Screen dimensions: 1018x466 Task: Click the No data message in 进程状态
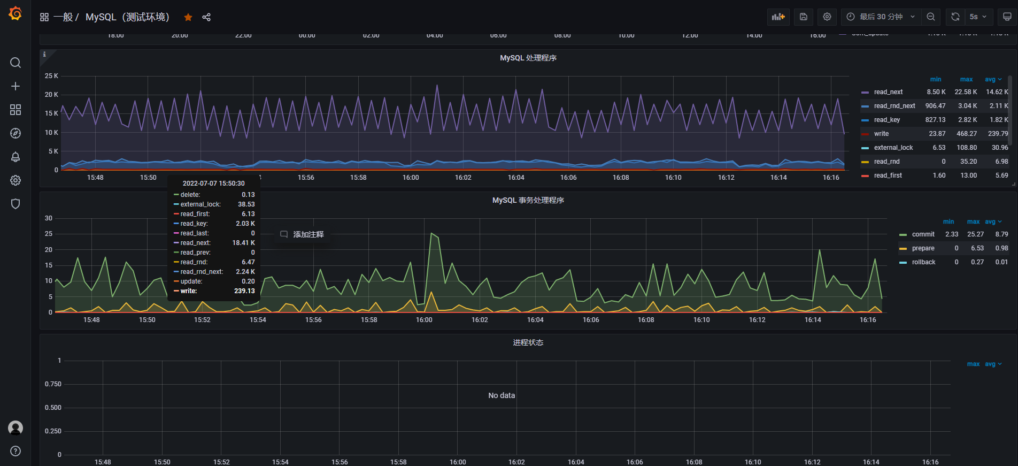click(x=502, y=395)
